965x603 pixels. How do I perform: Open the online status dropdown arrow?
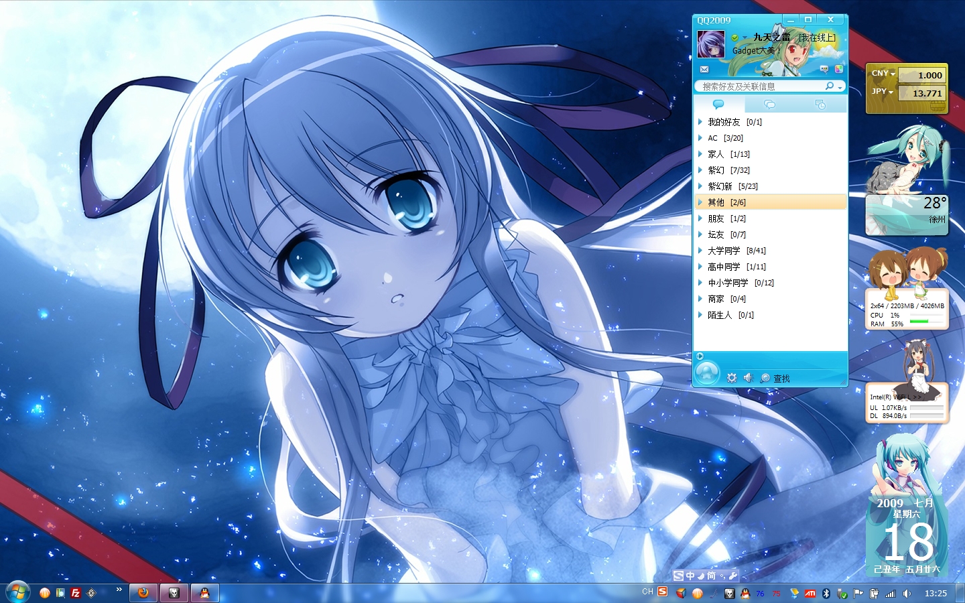[x=745, y=38]
